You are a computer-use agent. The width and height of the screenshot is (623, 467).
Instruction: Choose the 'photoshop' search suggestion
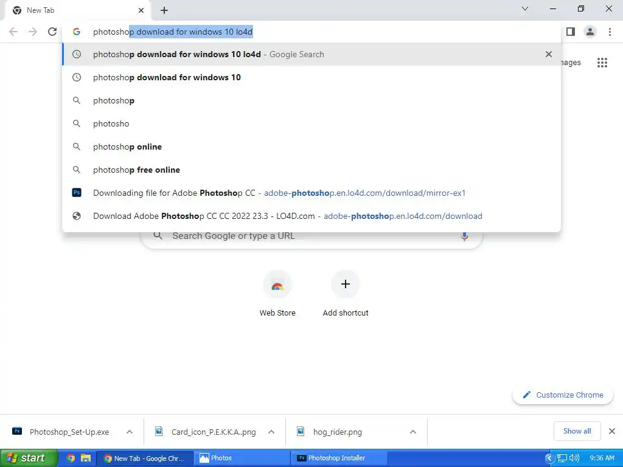tap(311, 100)
